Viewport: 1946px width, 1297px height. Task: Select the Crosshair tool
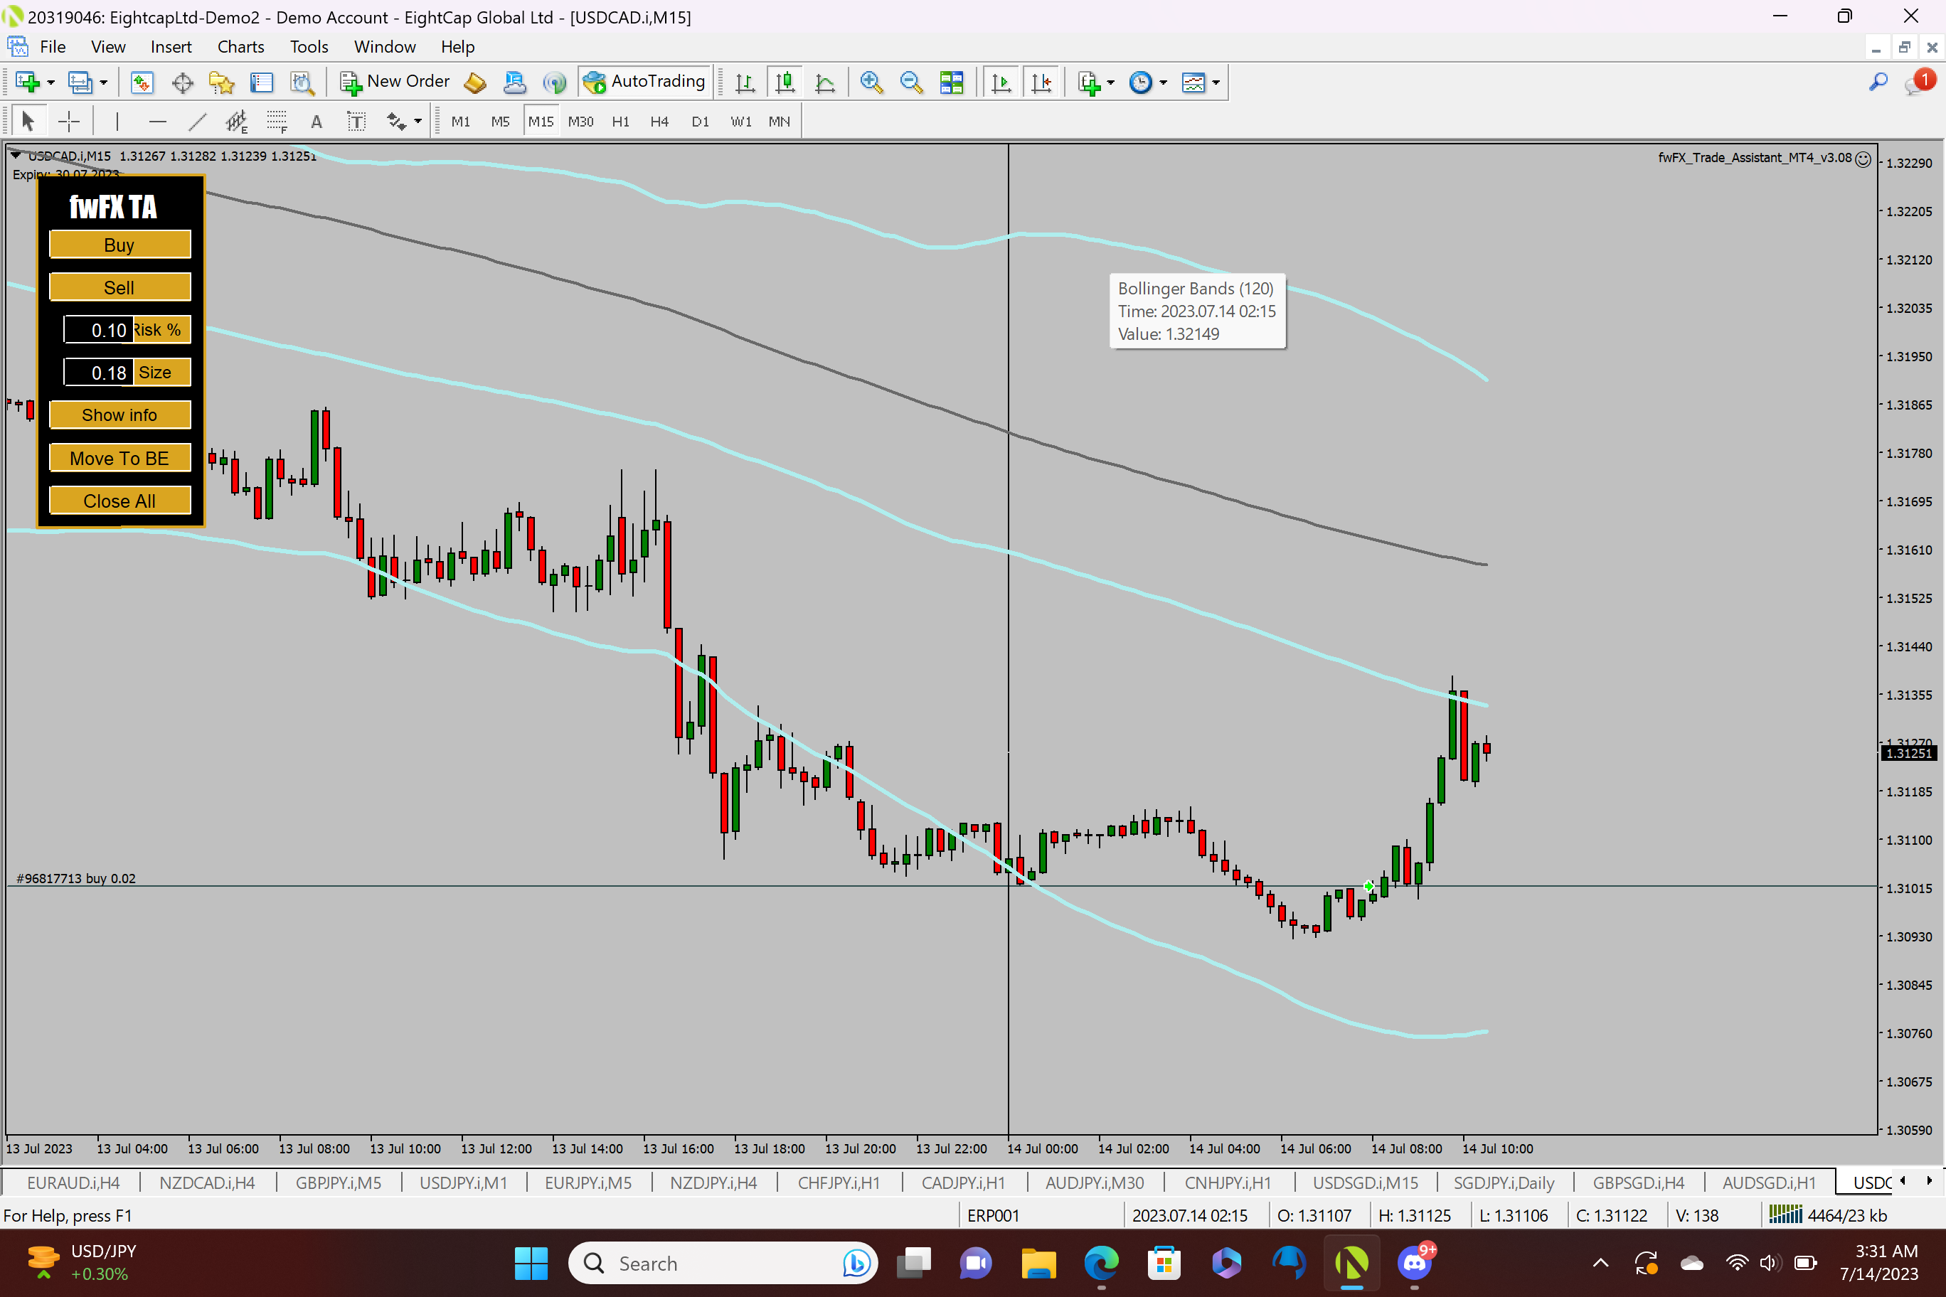[x=69, y=122]
